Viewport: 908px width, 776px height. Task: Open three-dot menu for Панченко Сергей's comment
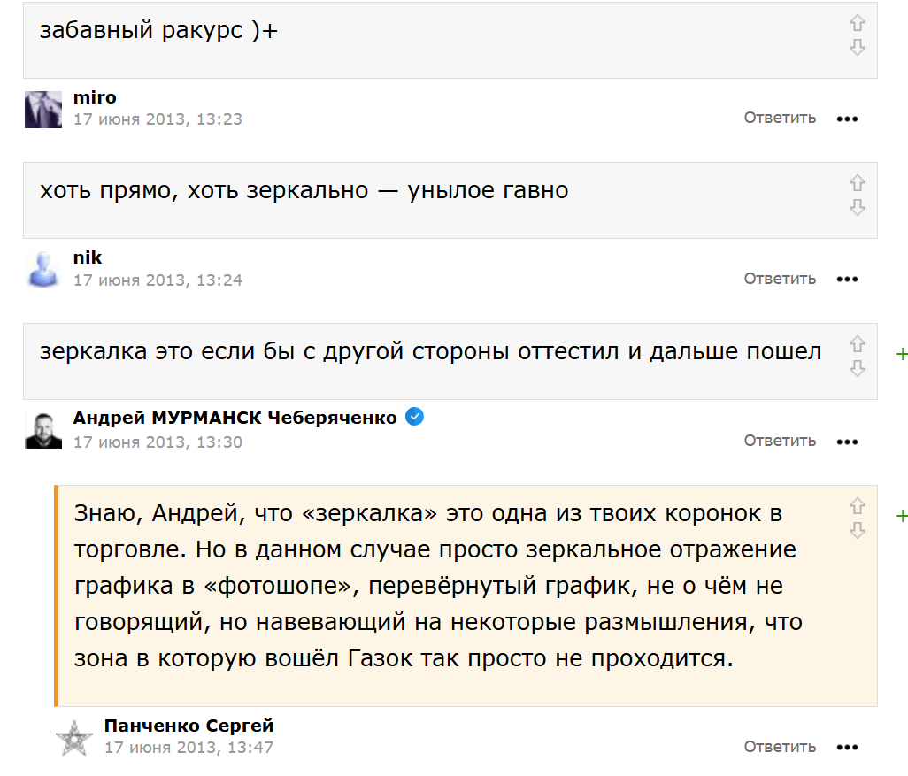coord(847,748)
